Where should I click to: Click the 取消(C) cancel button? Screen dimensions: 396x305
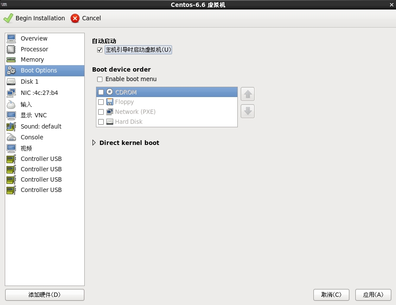(331, 295)
